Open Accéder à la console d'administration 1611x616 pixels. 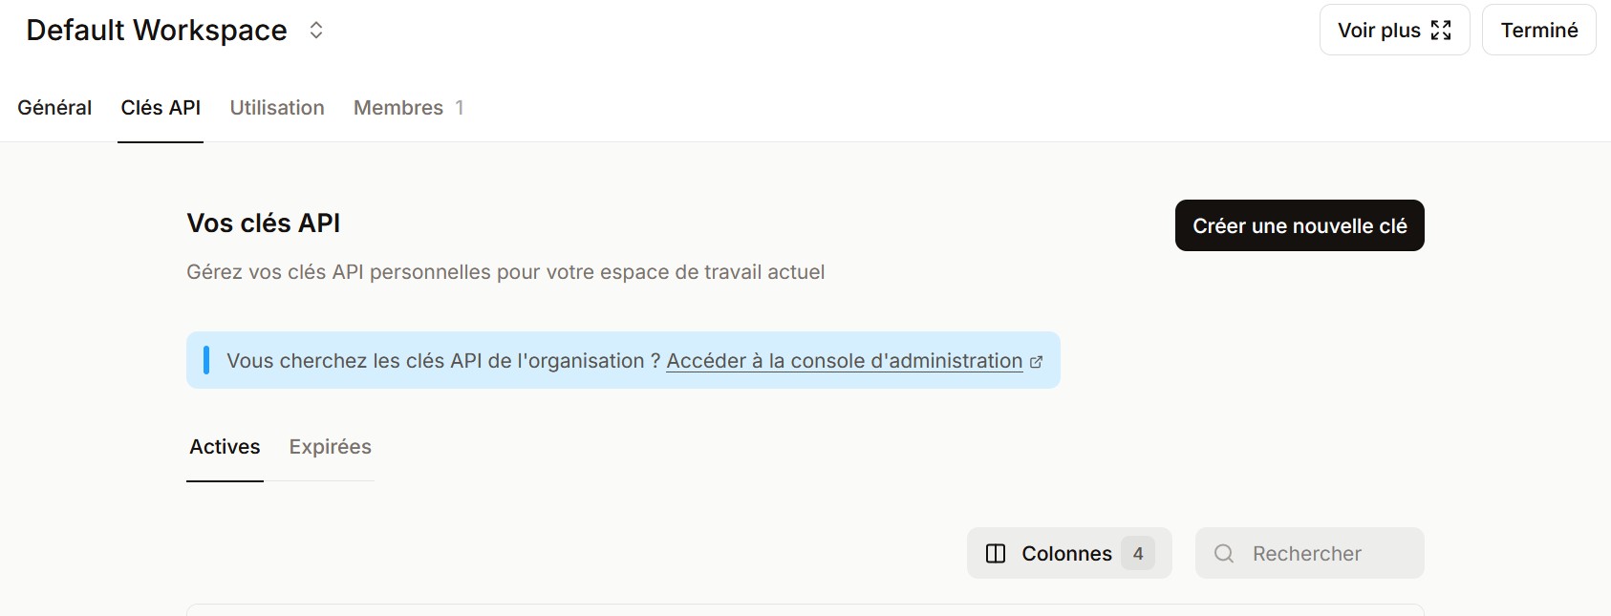tap(844, 360)
